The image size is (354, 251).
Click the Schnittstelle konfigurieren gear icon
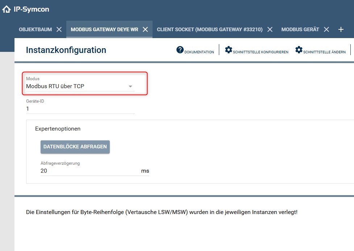tap(229, 50)
